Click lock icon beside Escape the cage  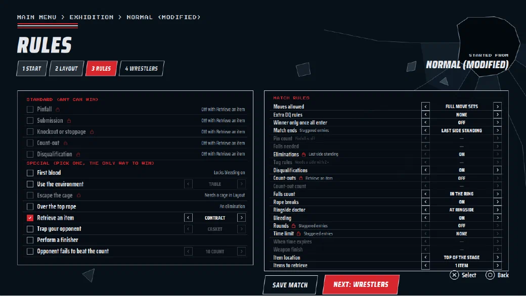(x=78, y=195)
